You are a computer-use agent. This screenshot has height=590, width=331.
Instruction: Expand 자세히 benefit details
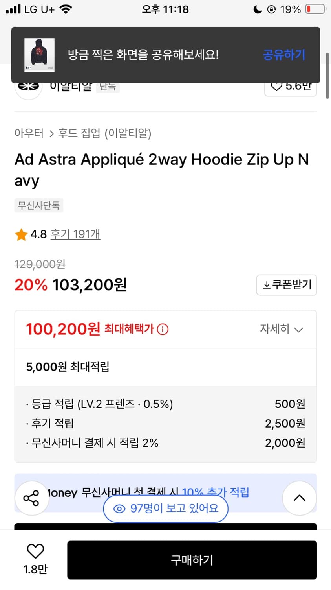[281, 329]
